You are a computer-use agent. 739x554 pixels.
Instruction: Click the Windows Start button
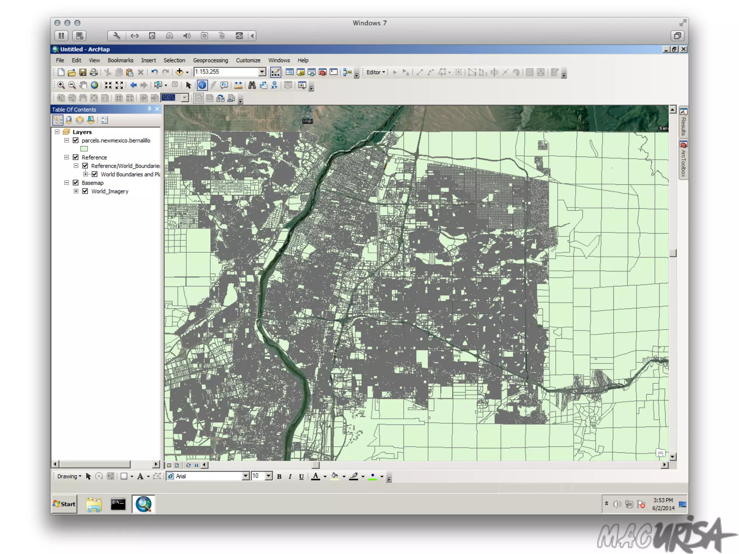(x=65, y=504)
